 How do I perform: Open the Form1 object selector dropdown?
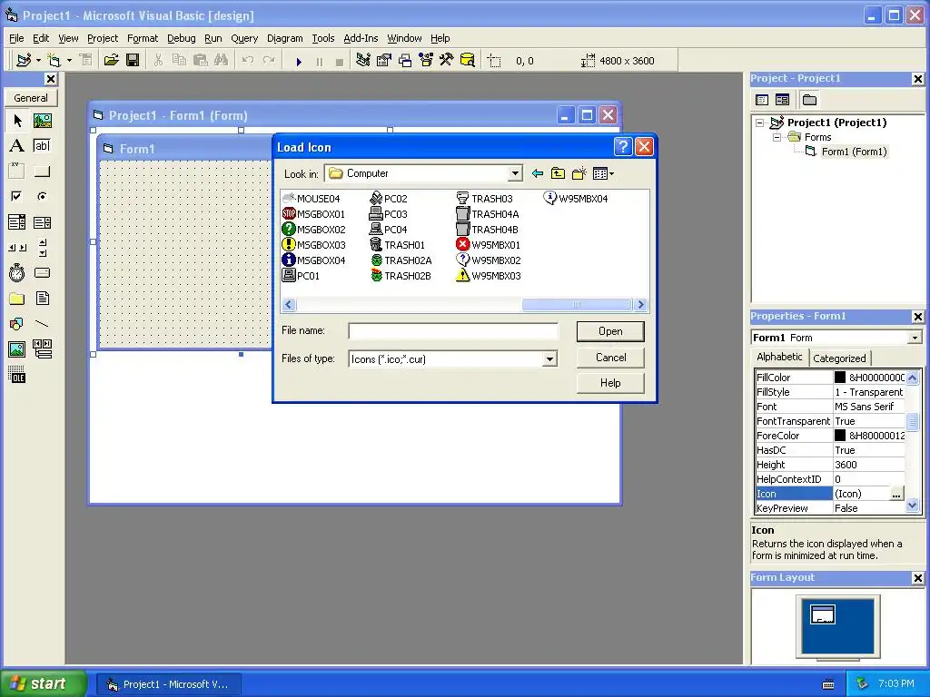(915, 338)
